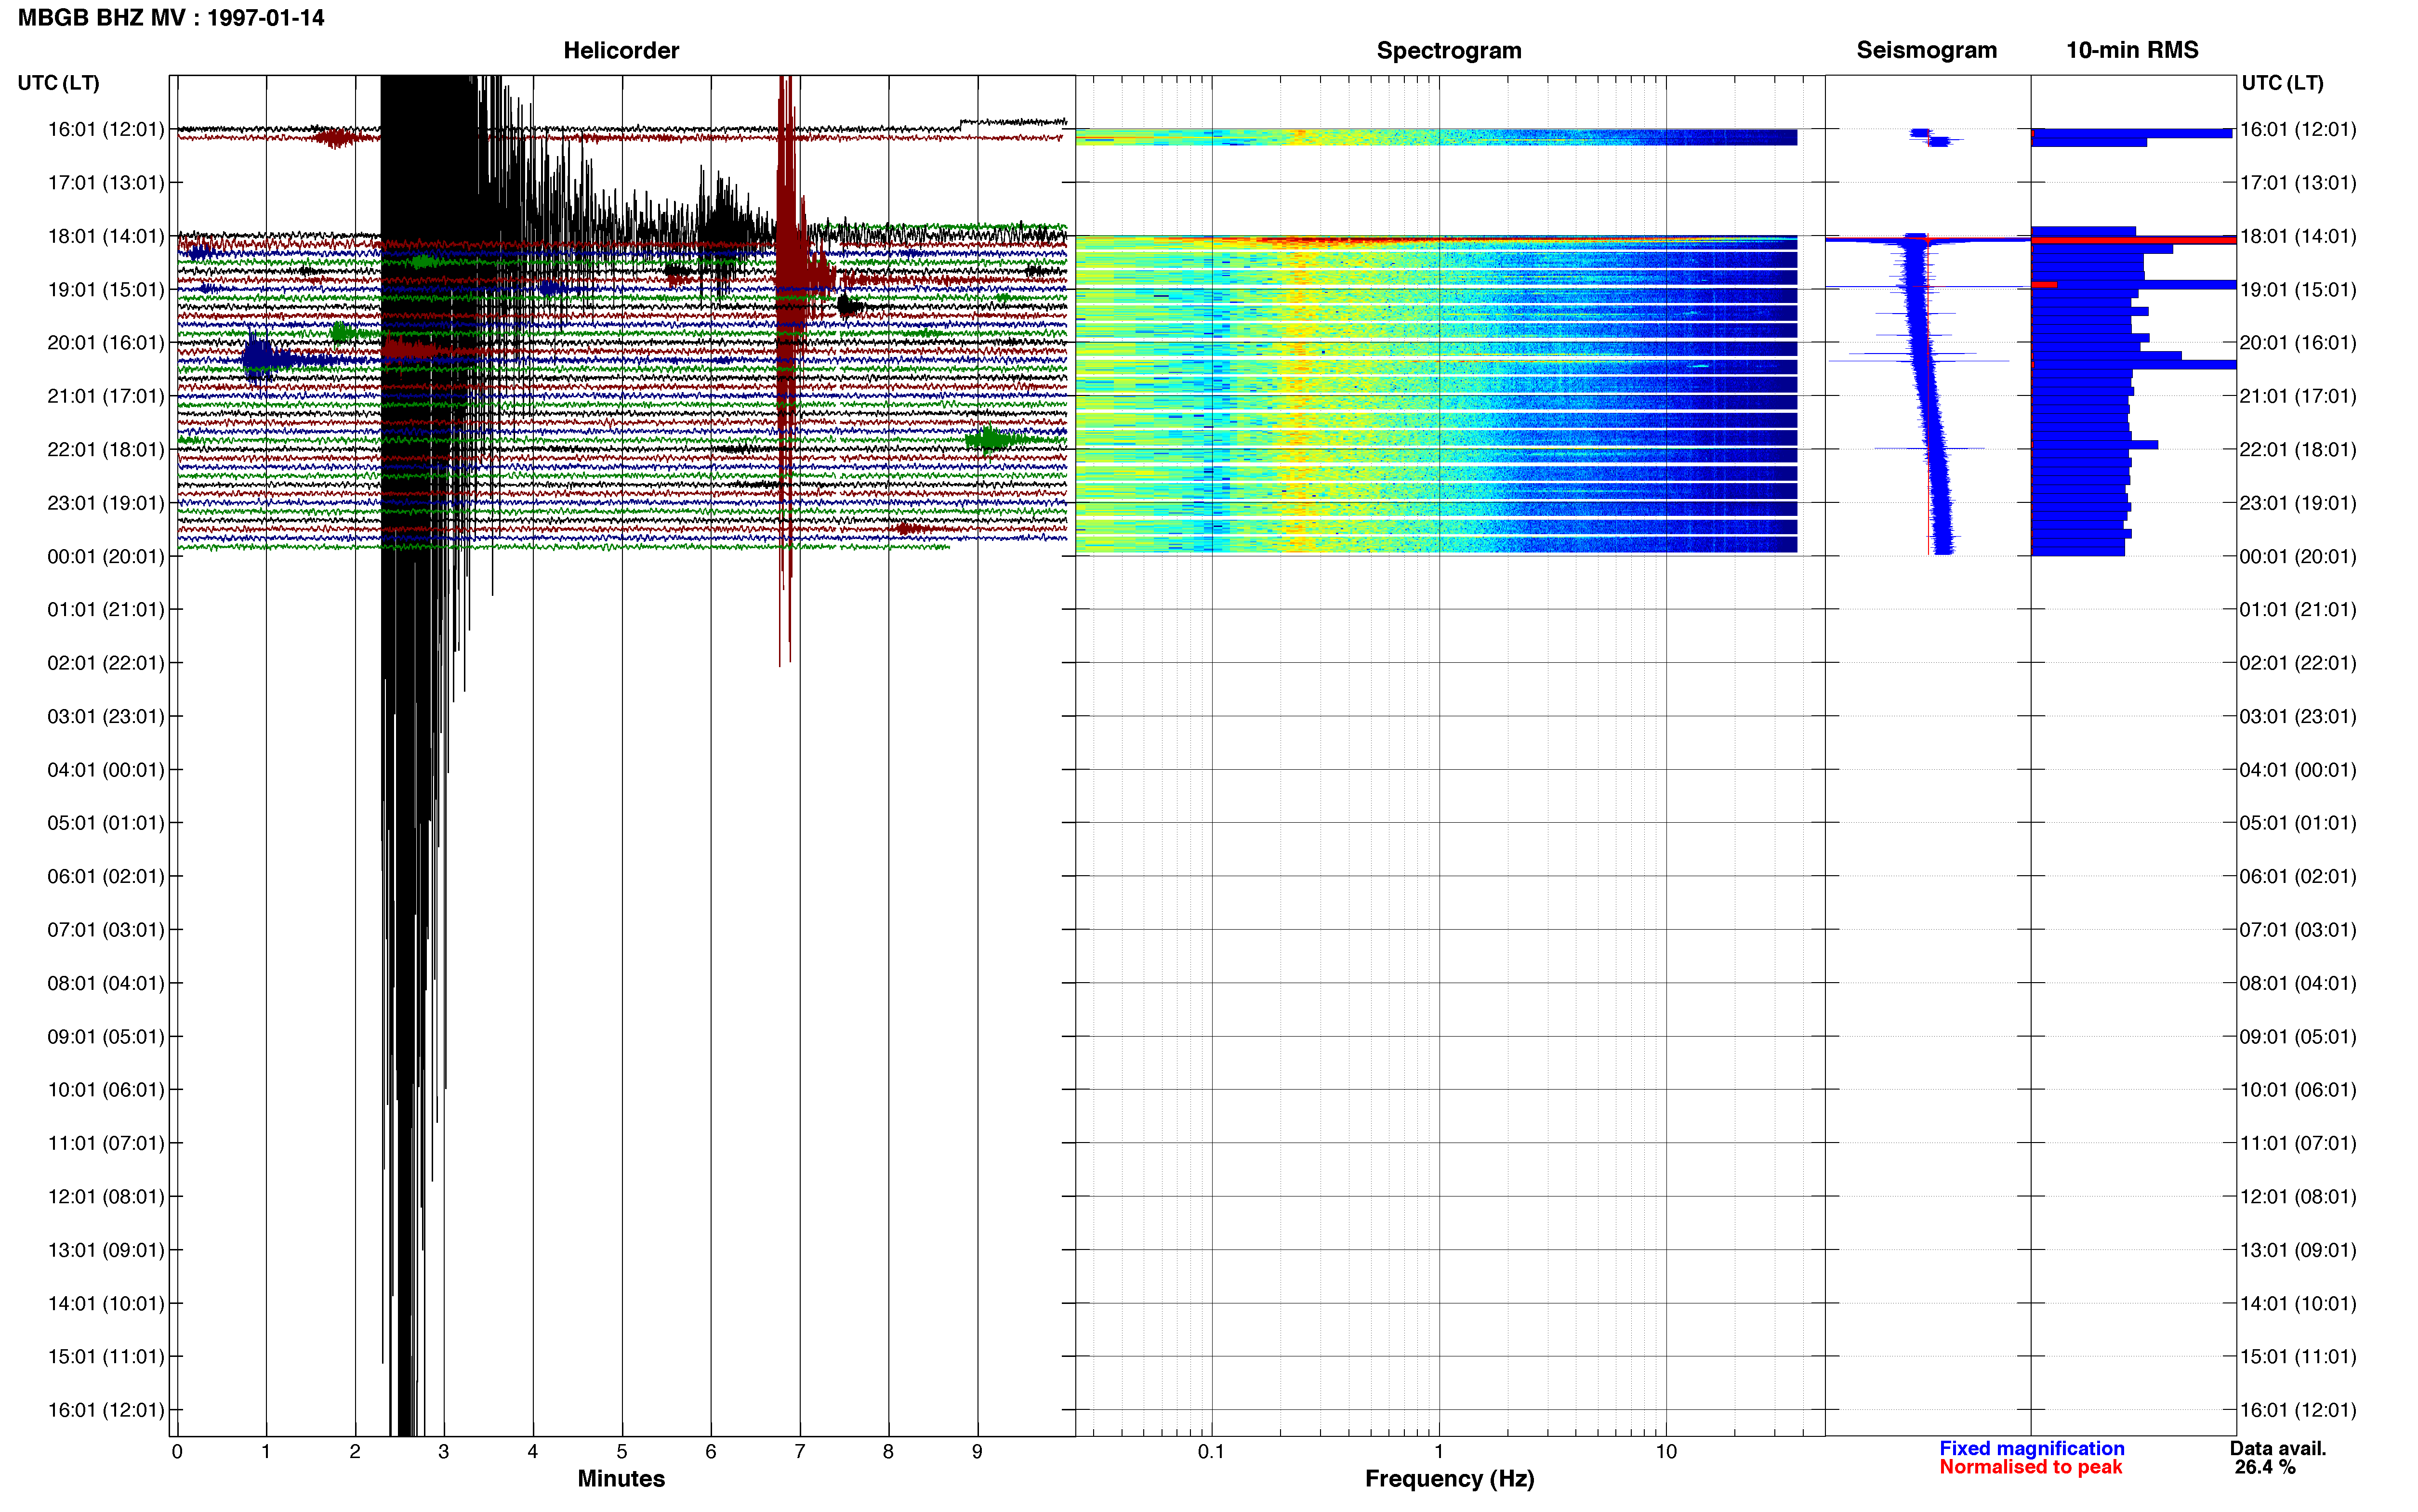2418x1512 pixels.
Task: Click the spectrogram frequency tick '1'
Action: pos(1439,1452)
